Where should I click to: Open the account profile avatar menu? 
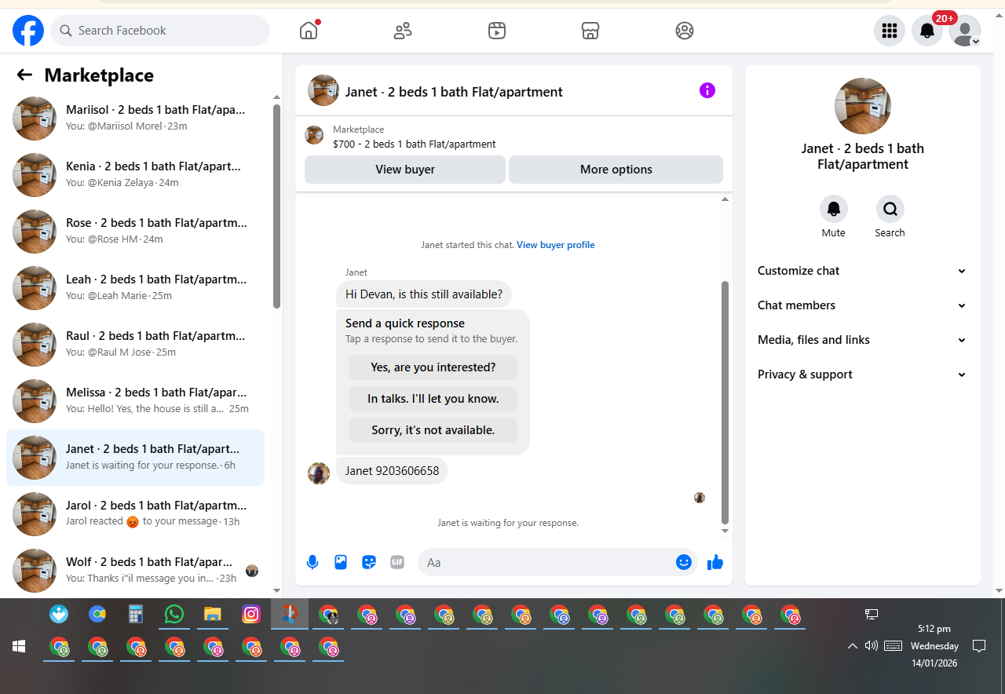click(965, 31)
